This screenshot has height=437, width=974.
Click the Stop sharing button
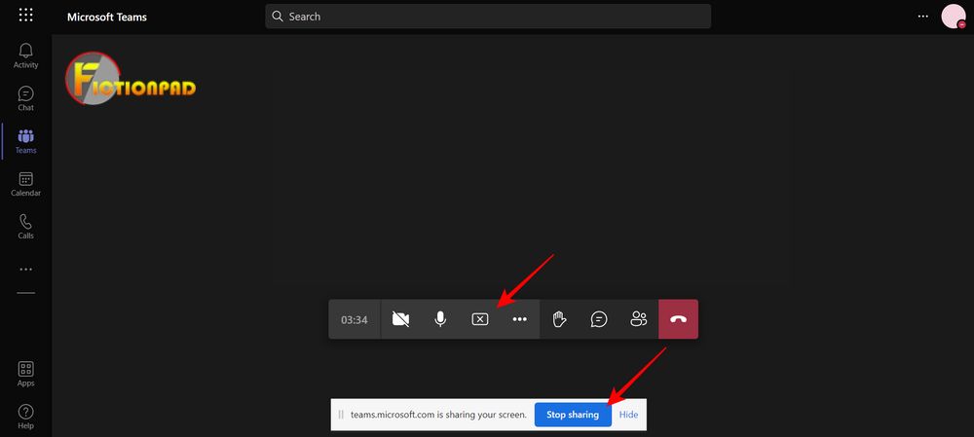pyautogui.click(x=573, y=415)
